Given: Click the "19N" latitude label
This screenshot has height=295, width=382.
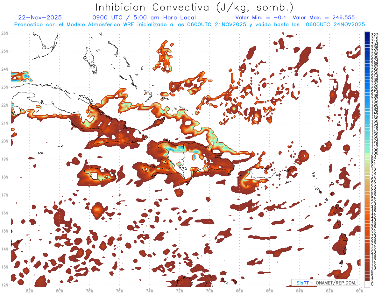Looking at the screenshot, I should click(x=5, y=159).
